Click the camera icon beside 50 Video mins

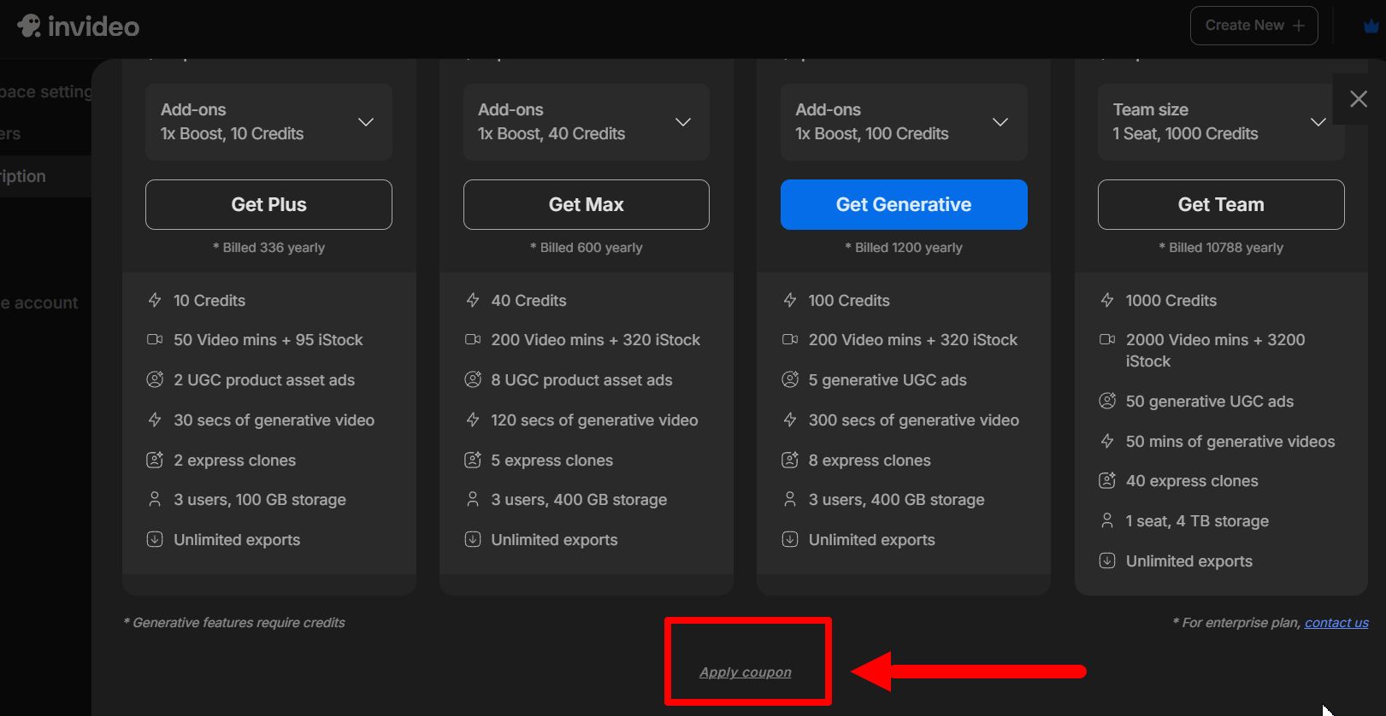(155, 340)
